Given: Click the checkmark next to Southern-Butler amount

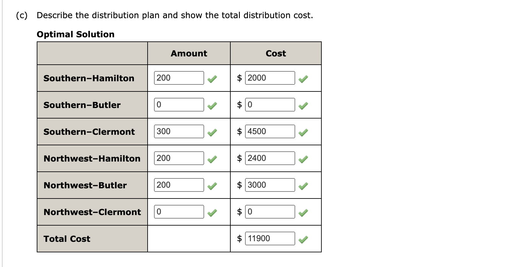Looking at the screenshot, I should (213, 105).
